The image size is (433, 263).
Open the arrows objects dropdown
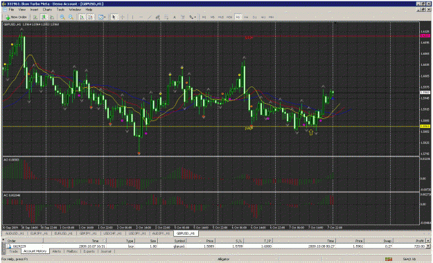tap(193, 17)
